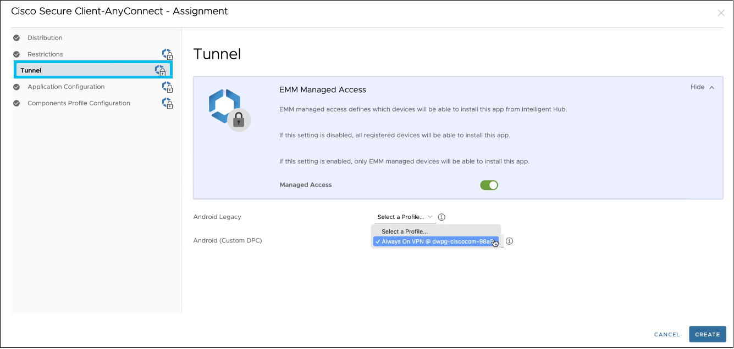Viewport: 734px width, 349px height.
Task: Click the dialog title 'Cisco Secure Client-AnyConnect - Assignment'
Action: (119, 11)
